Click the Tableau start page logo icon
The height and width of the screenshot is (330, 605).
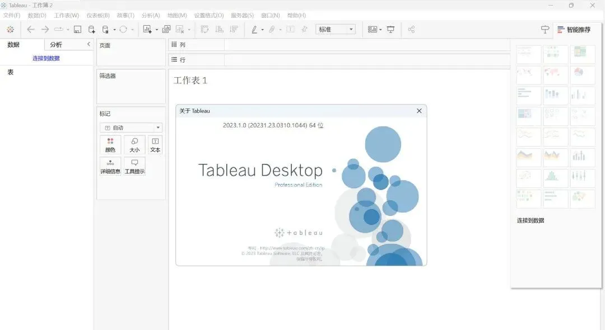pos(11,30)
